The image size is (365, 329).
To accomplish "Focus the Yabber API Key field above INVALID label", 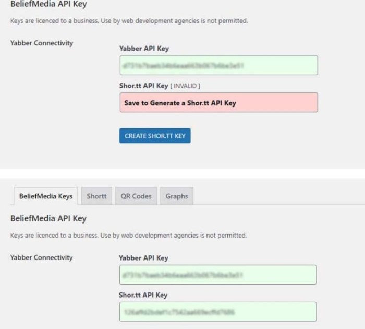I will [x=218, y=65].
